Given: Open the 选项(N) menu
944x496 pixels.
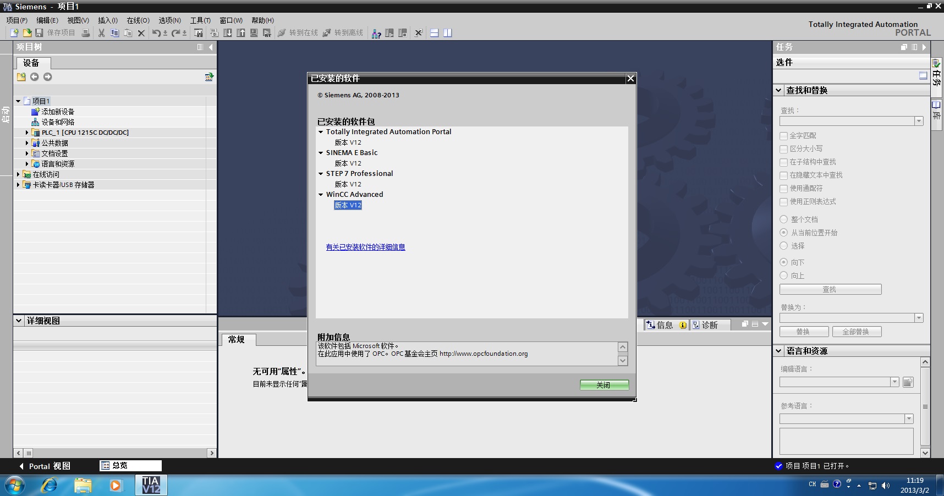Looking at the screenshot, I should click(170, 20).
